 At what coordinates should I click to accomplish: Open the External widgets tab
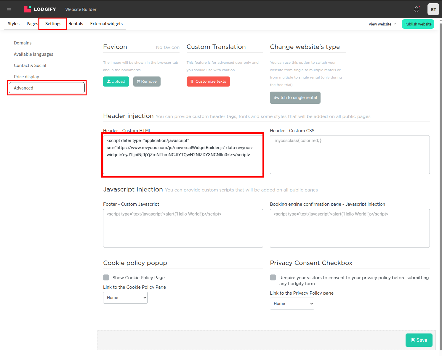coord(106,24)
